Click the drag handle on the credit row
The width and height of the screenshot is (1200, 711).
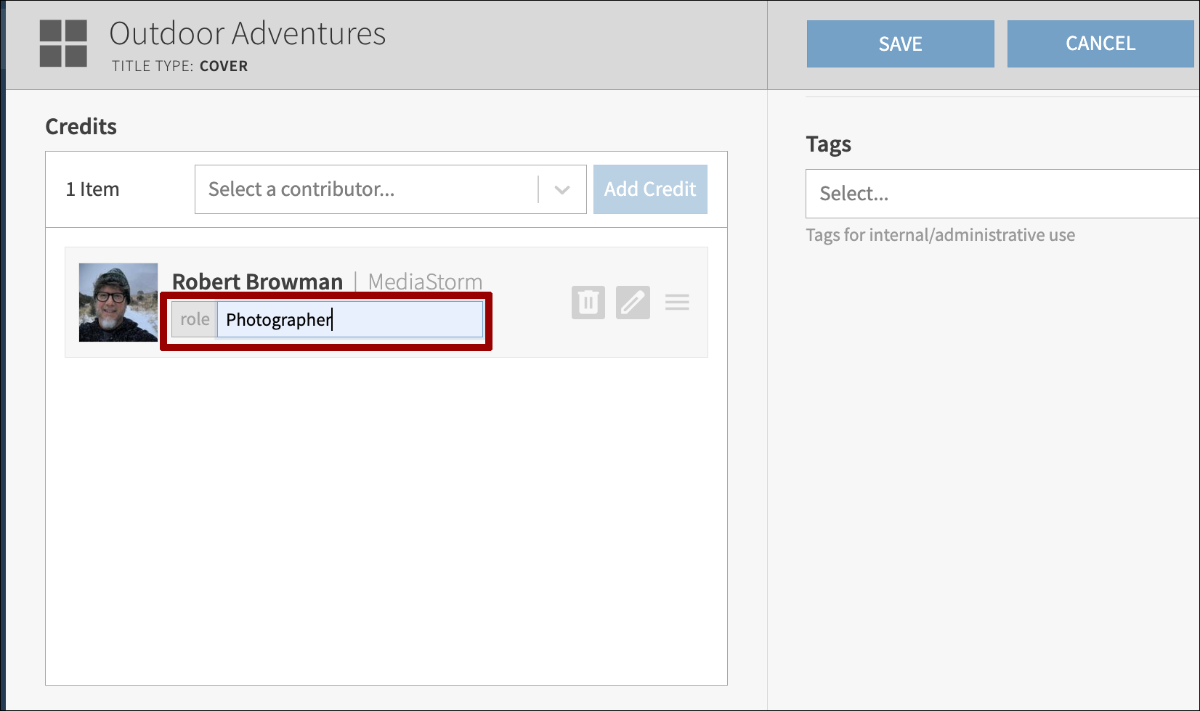click(677, 302)
